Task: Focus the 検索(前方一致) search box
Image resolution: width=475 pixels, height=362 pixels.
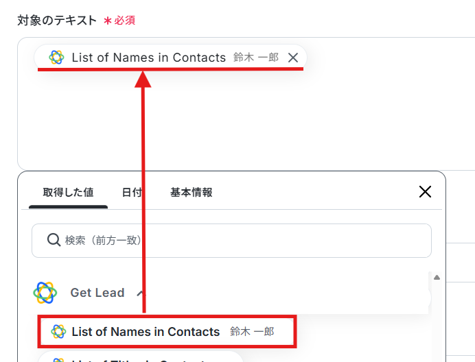Action: click(x=240, y=240)
